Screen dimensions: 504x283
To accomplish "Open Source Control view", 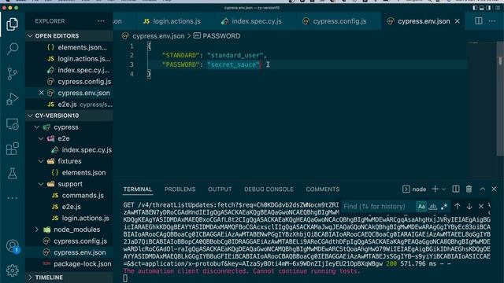I will tap(13, 74).
